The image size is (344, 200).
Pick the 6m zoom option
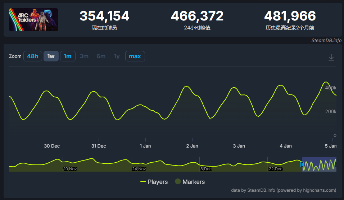(x=101, y=56)
